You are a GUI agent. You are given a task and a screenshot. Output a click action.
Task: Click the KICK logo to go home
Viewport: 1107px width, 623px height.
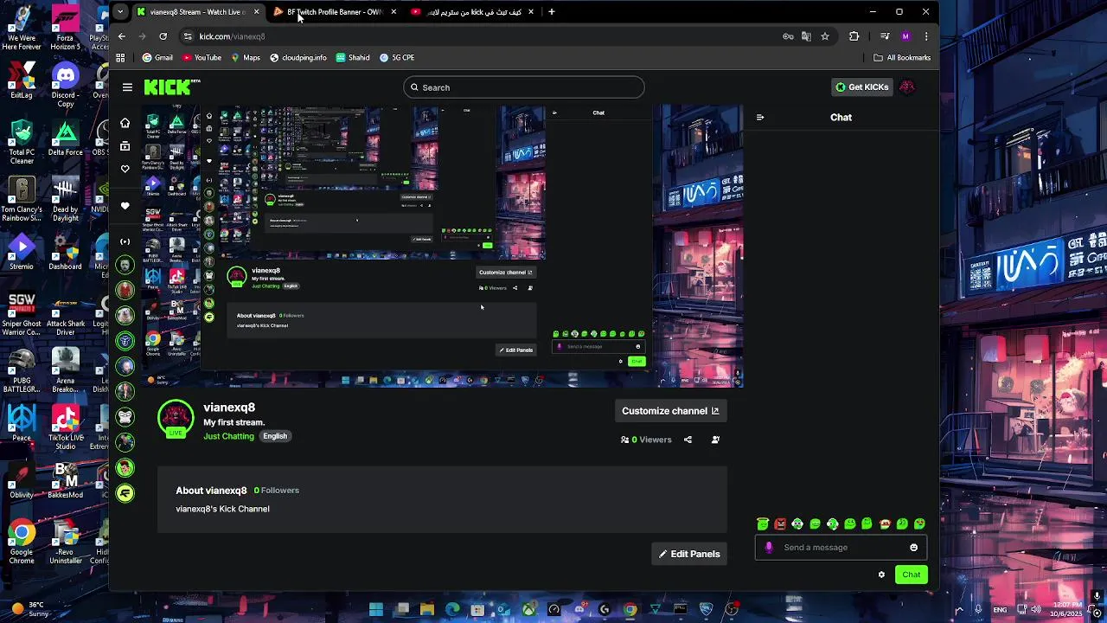[x=170, y=87]
